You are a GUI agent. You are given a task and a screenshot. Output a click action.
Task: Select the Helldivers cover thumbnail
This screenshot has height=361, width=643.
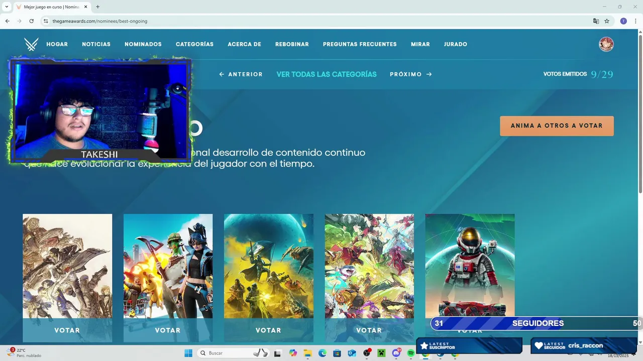point(269,266)
